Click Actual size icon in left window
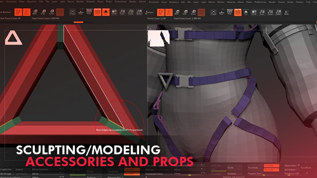This screenshot has width=317, height=178. [131, 12]
